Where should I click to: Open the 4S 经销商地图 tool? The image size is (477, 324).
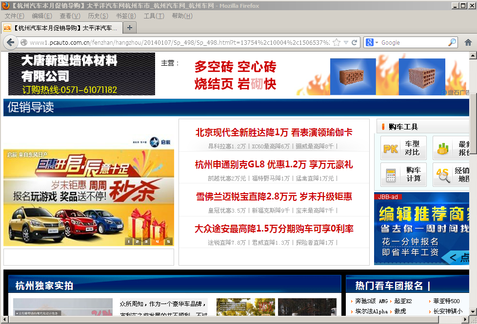[x=452, y=175]
